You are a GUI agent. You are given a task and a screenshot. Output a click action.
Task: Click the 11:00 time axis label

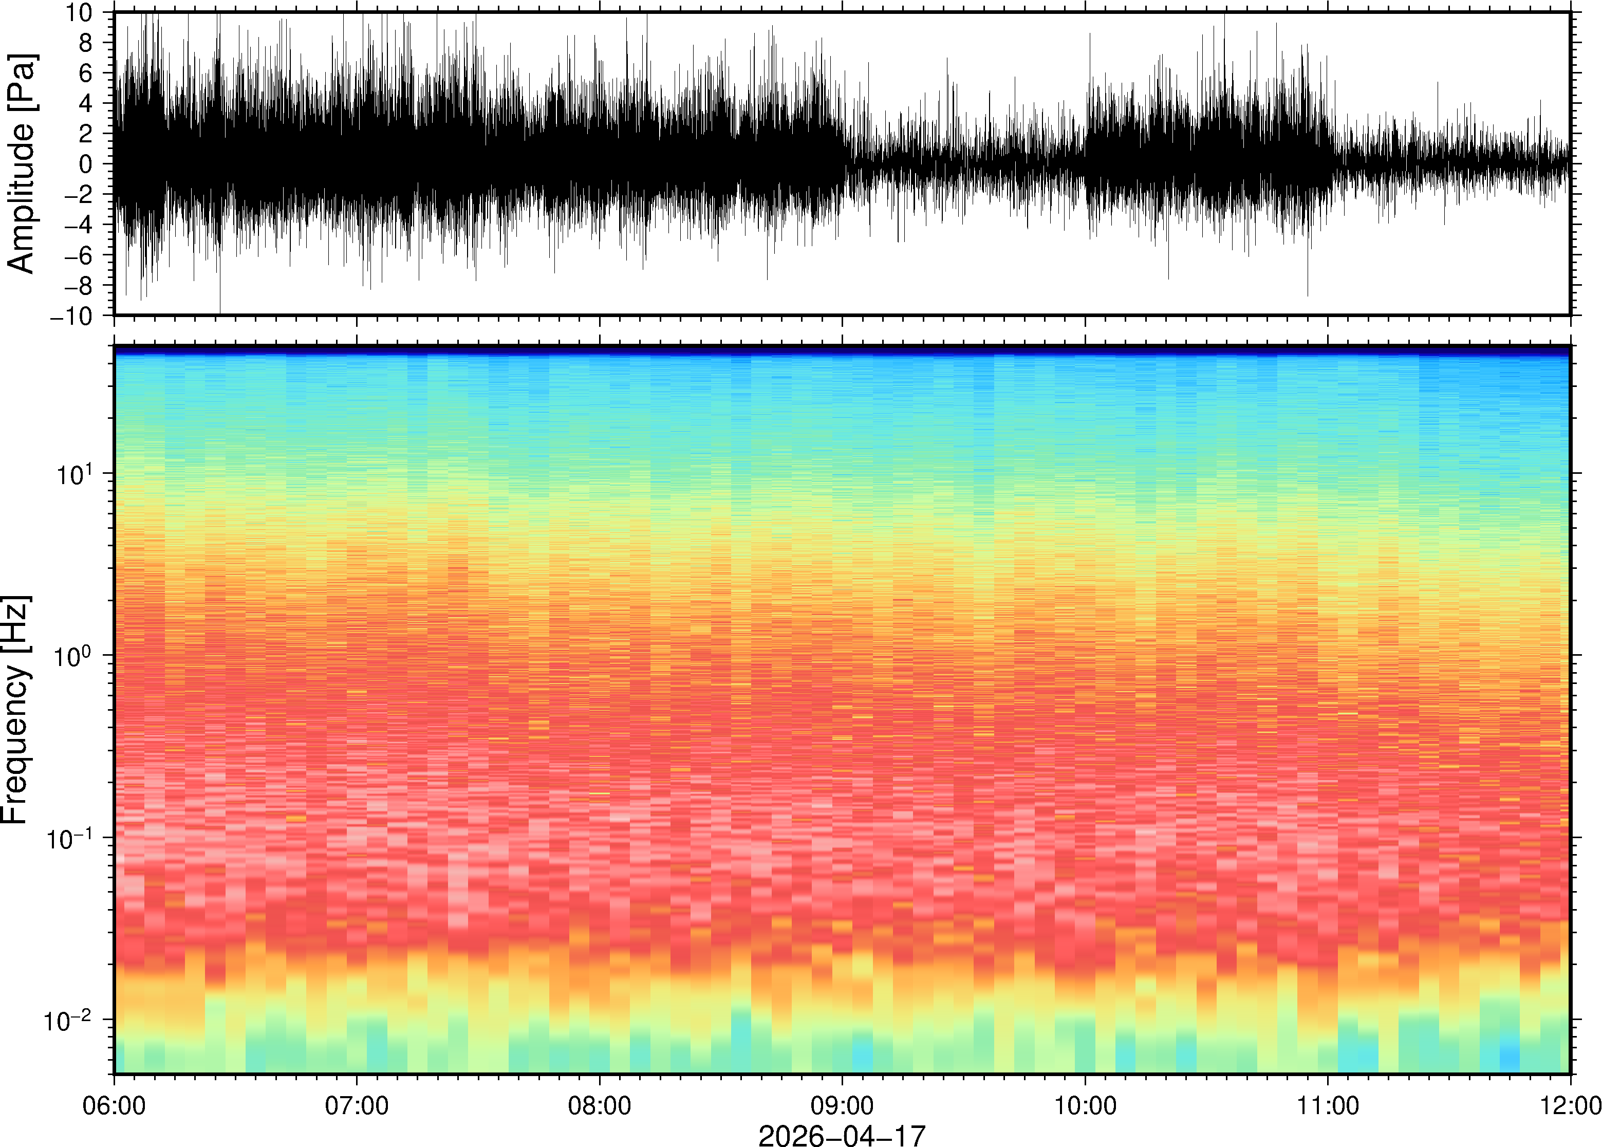[x=1328, y=1105]
